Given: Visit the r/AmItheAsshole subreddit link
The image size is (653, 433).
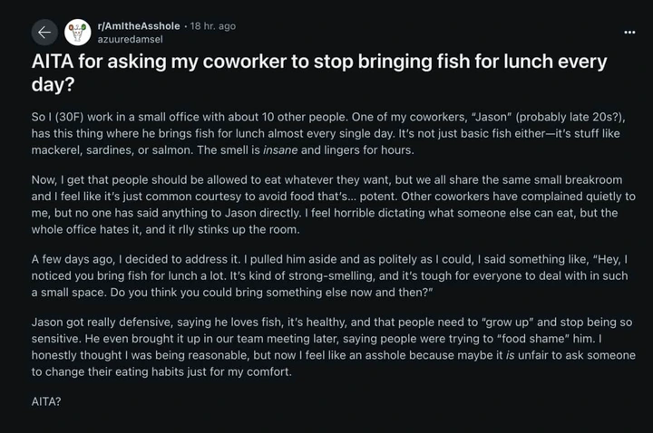Looking at the screenshot, I should tap(139, 26).
